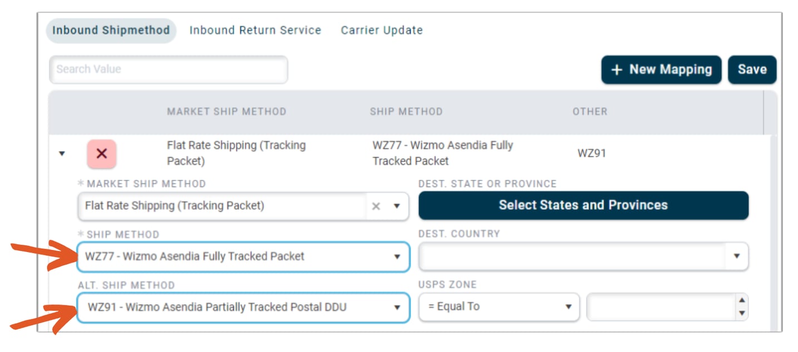Viewport: 798px width, 352px height.
Task: Click the red X delete mapping icon
Action: (101, 154)
